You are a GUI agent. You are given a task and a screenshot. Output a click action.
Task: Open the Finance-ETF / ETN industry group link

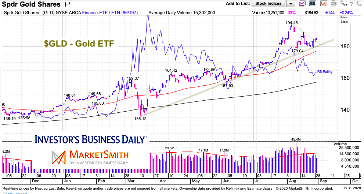click(x=110, y=13)
